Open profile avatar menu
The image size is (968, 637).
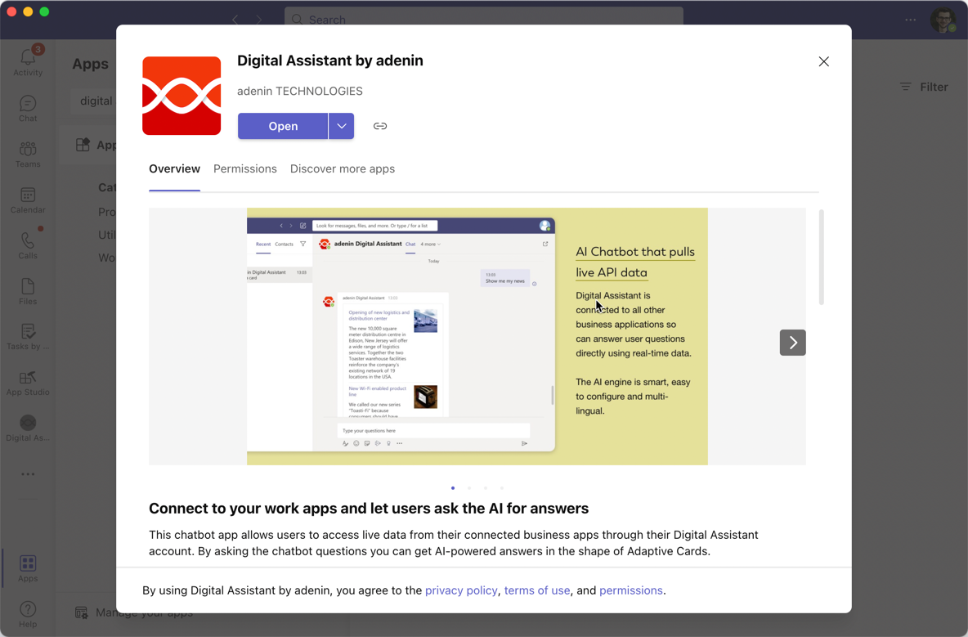point(943,20)
